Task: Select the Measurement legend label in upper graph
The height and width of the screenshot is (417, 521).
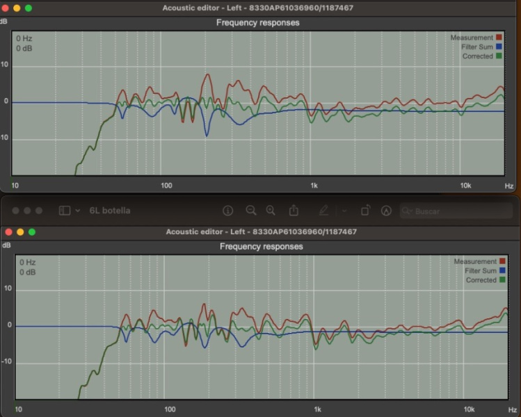Action: [x=472, y=38]
